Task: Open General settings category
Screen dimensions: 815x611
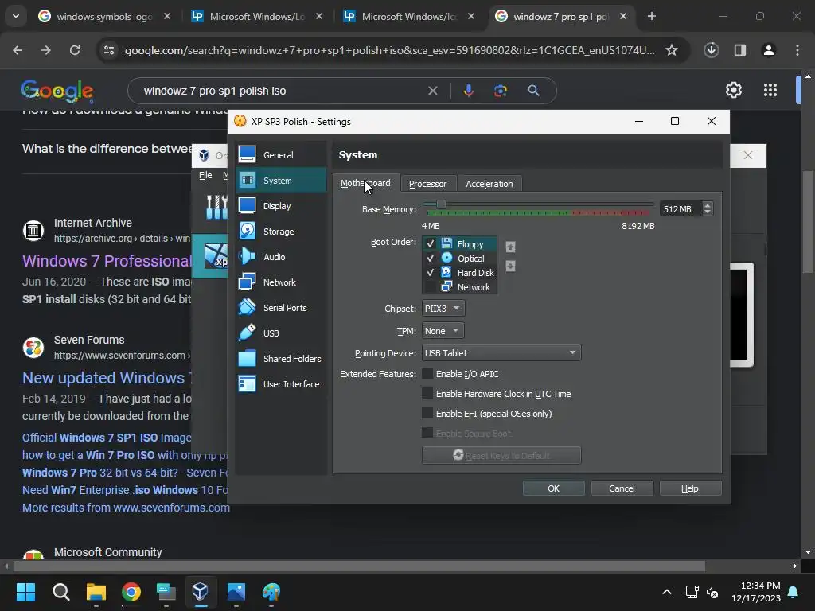Action: tap(281, 155)
